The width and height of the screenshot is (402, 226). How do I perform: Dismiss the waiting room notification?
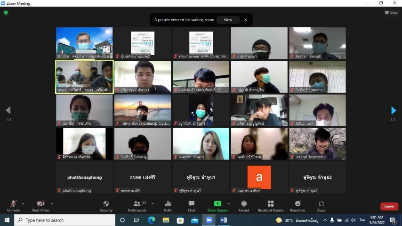pyautogui.click(x=245, y=20)
